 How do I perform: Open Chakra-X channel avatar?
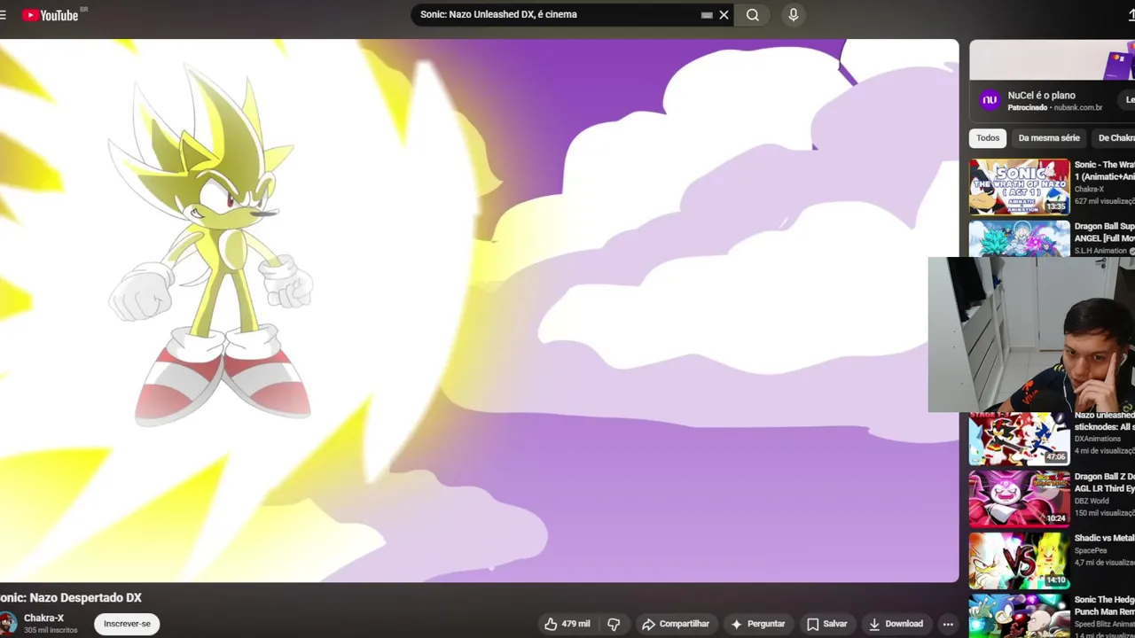click(8, 623)
